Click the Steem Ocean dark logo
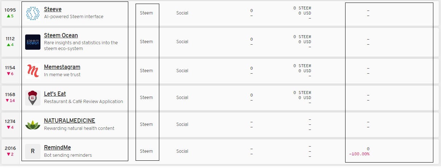 coord(33,42)
